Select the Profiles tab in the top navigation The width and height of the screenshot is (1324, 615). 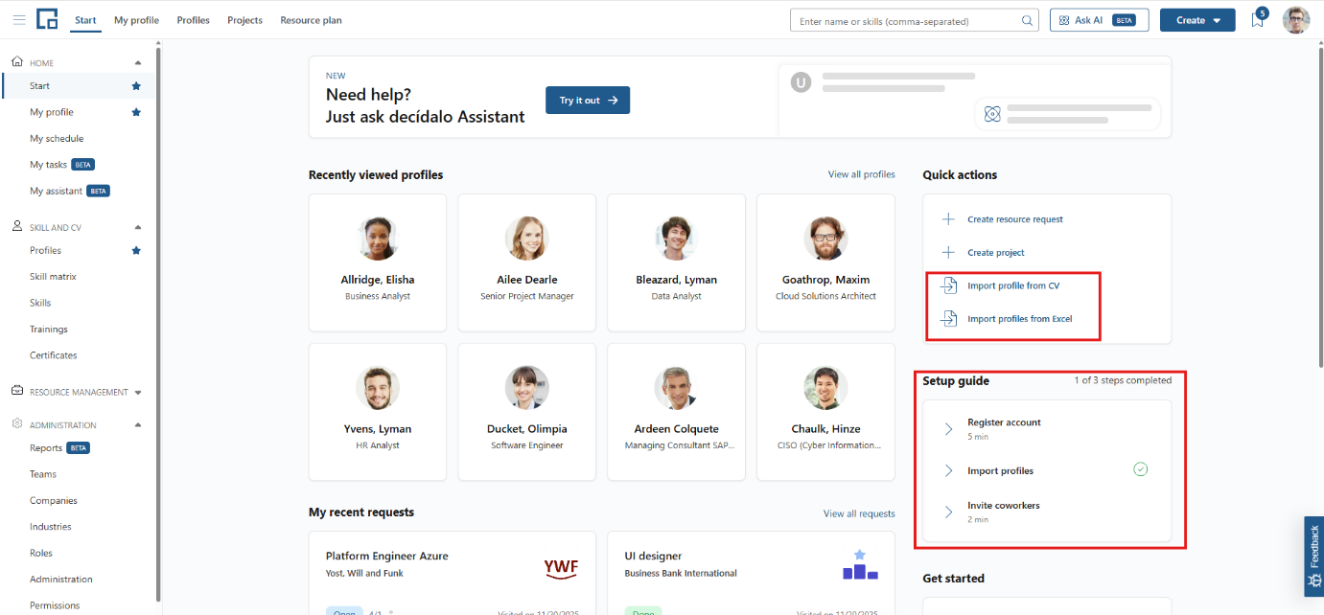tap(193, 20)
